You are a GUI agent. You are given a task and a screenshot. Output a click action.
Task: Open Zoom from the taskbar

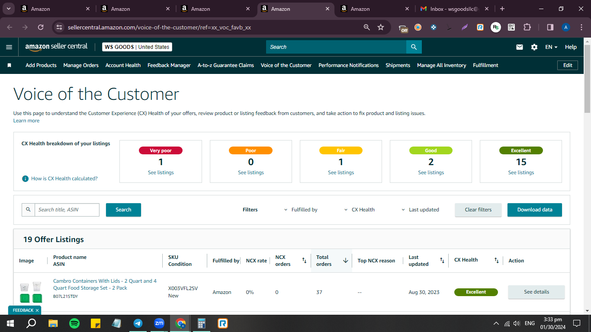tap(159, 323)
